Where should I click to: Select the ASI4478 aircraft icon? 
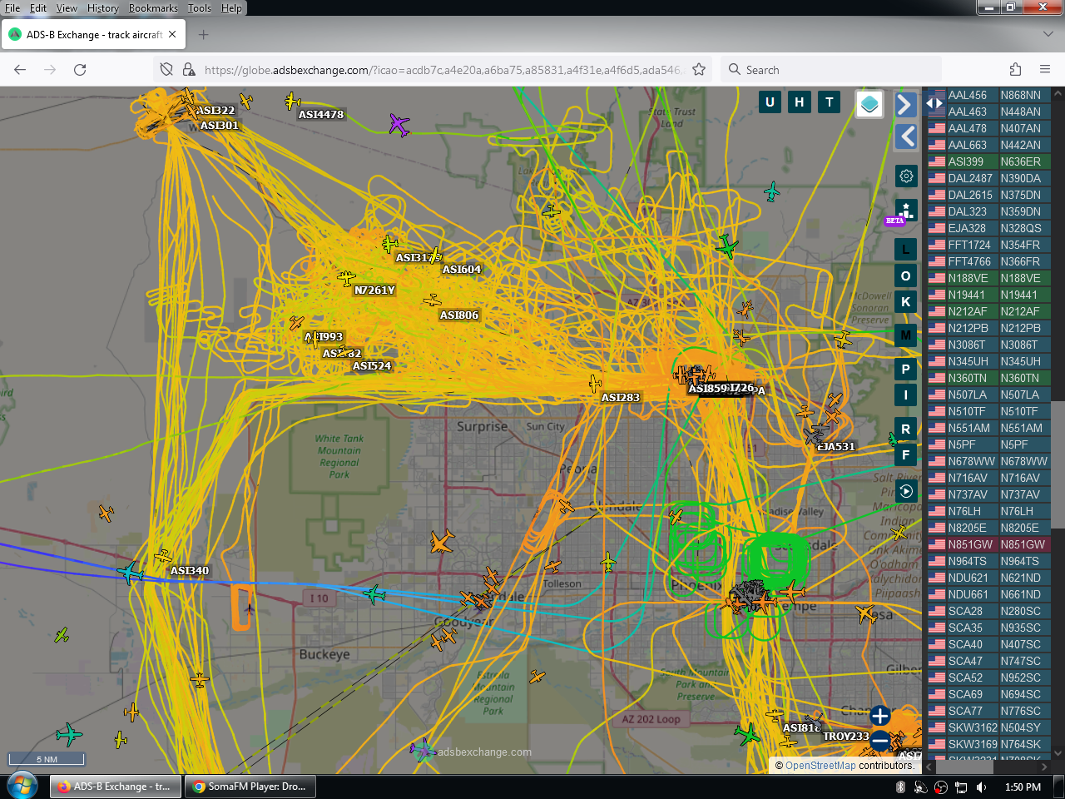(292, 102)
